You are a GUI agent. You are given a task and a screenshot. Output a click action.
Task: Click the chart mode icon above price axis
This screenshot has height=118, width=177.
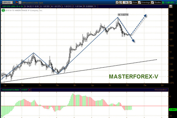click(171, 6)
